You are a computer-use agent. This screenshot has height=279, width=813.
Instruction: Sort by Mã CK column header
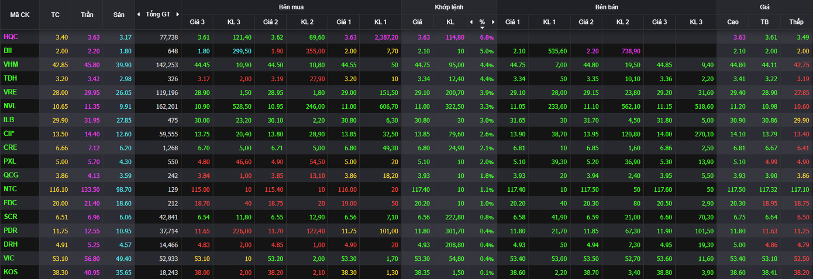[19, 15]
